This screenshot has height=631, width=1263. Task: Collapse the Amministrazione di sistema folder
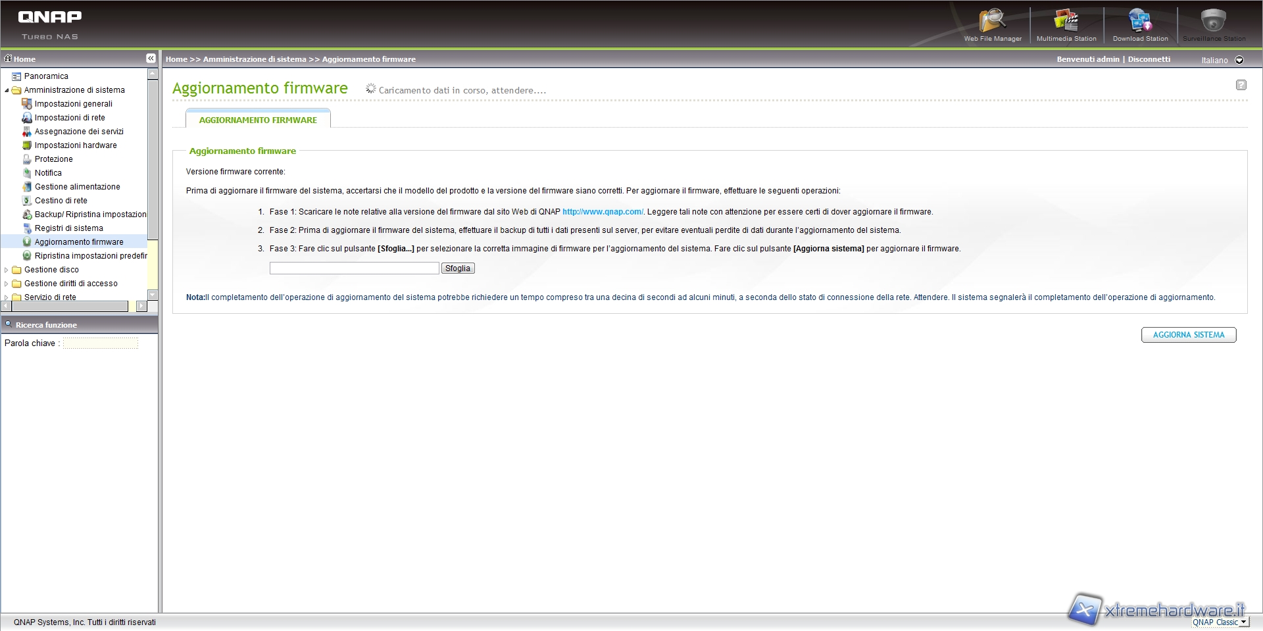coord(7,90)
